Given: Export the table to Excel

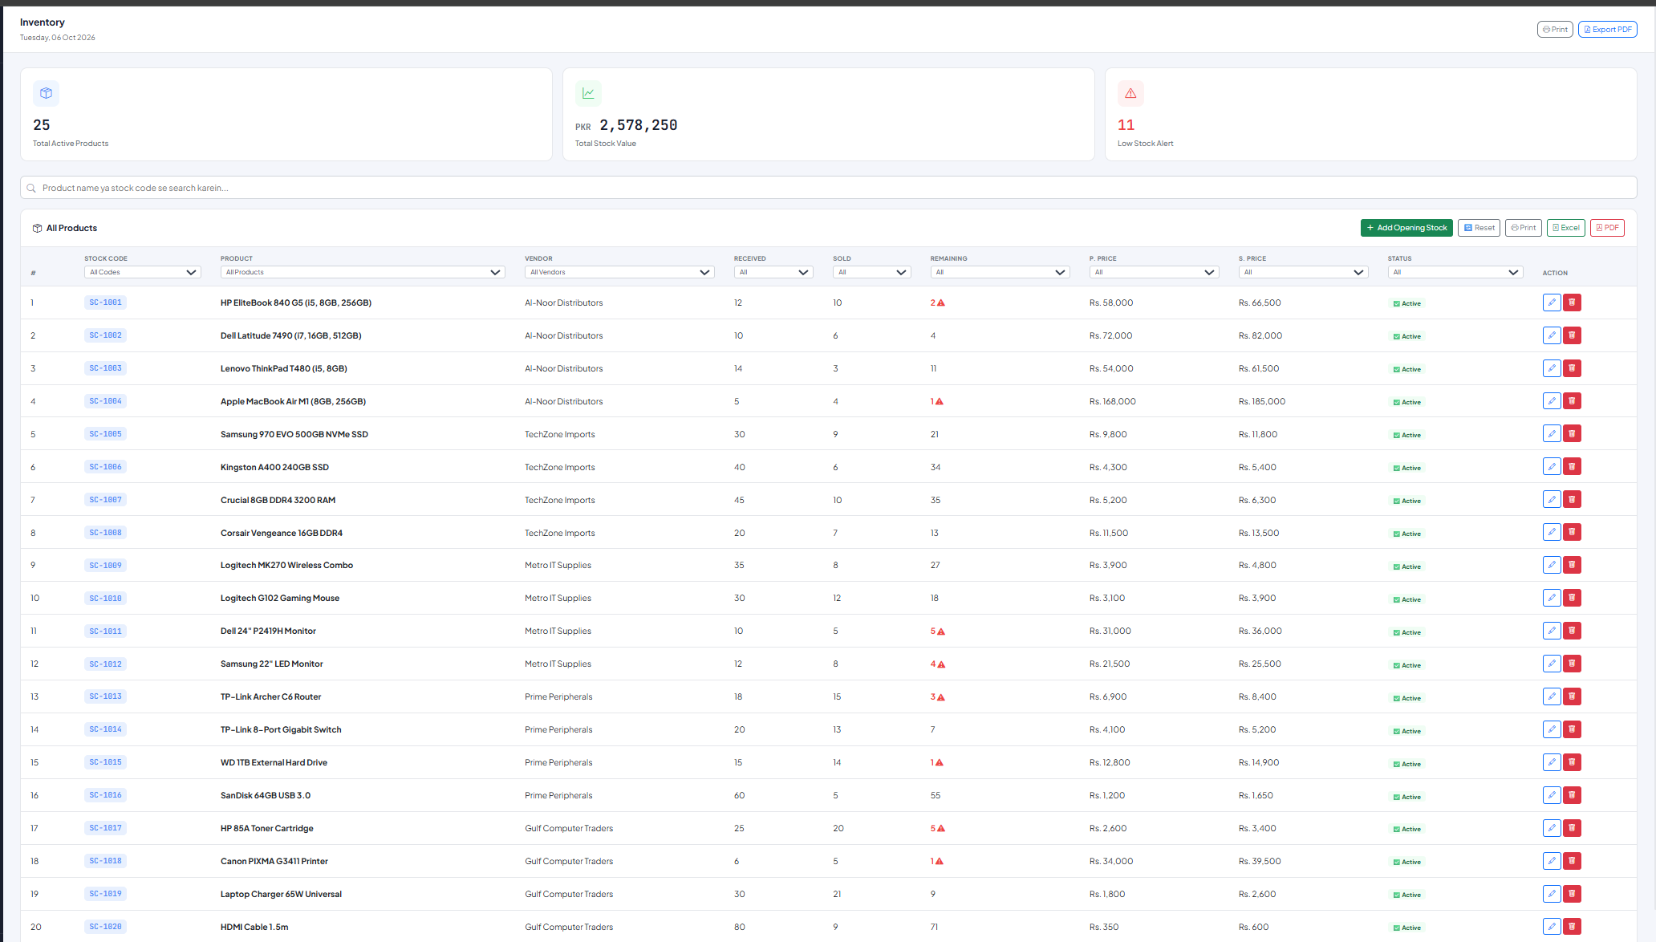Looking at the screenshot, I should click(1565, 228).
